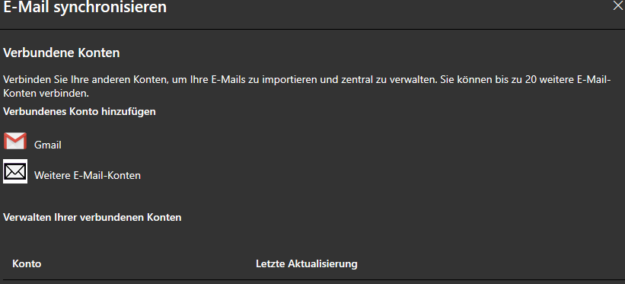This screenshot has width=625, height=284.
Task: Close the E-Mail synchronisieren dialog
Action: [x=617, y=6]
